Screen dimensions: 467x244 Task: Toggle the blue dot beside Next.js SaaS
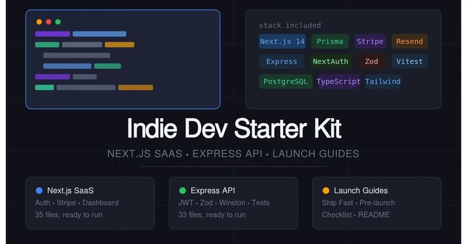[x=38, y=190]
